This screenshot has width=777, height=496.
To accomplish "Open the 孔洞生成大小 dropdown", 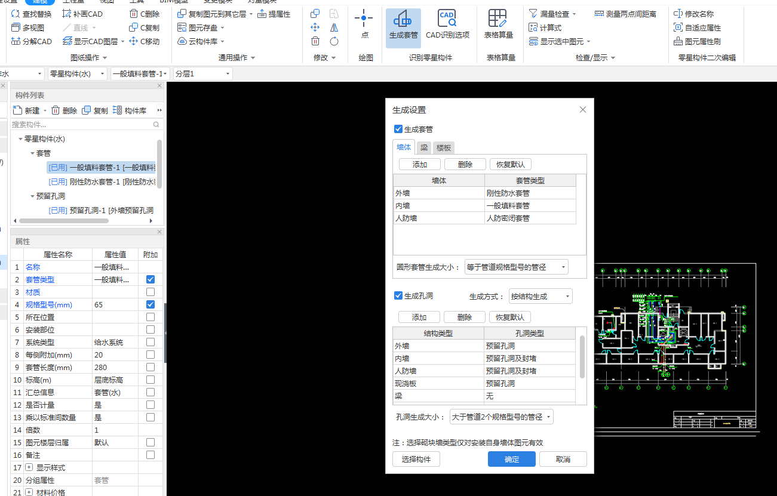I will (x=501, y=417).
